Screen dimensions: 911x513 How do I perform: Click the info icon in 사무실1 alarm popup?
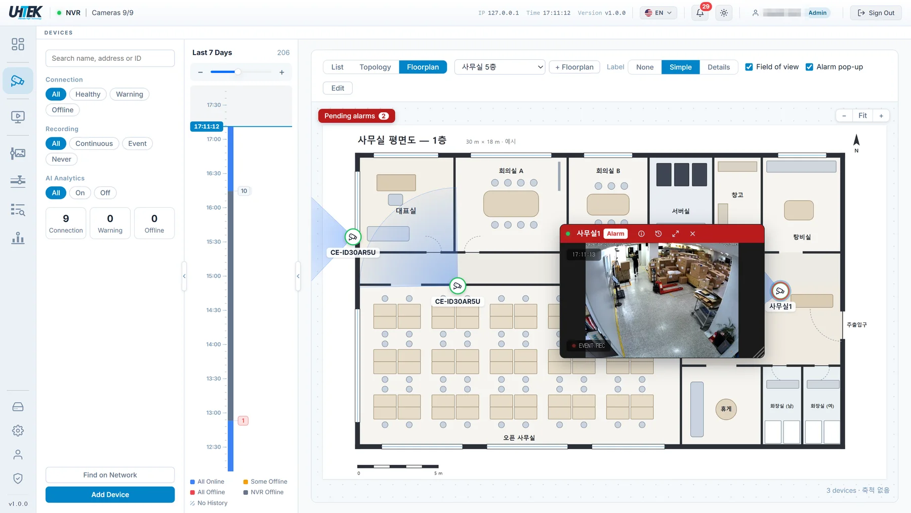click(641, 234)
